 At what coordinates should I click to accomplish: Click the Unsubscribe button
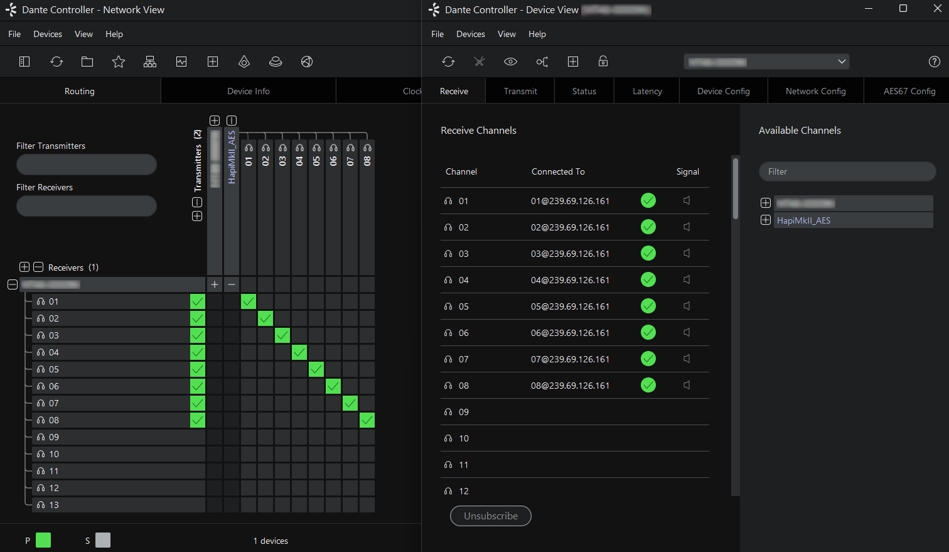(x=491, y=516)
